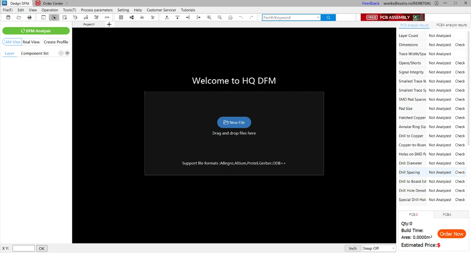Click the New File button
This screenshot has height=253, width=471.
(x=234, y=122)
